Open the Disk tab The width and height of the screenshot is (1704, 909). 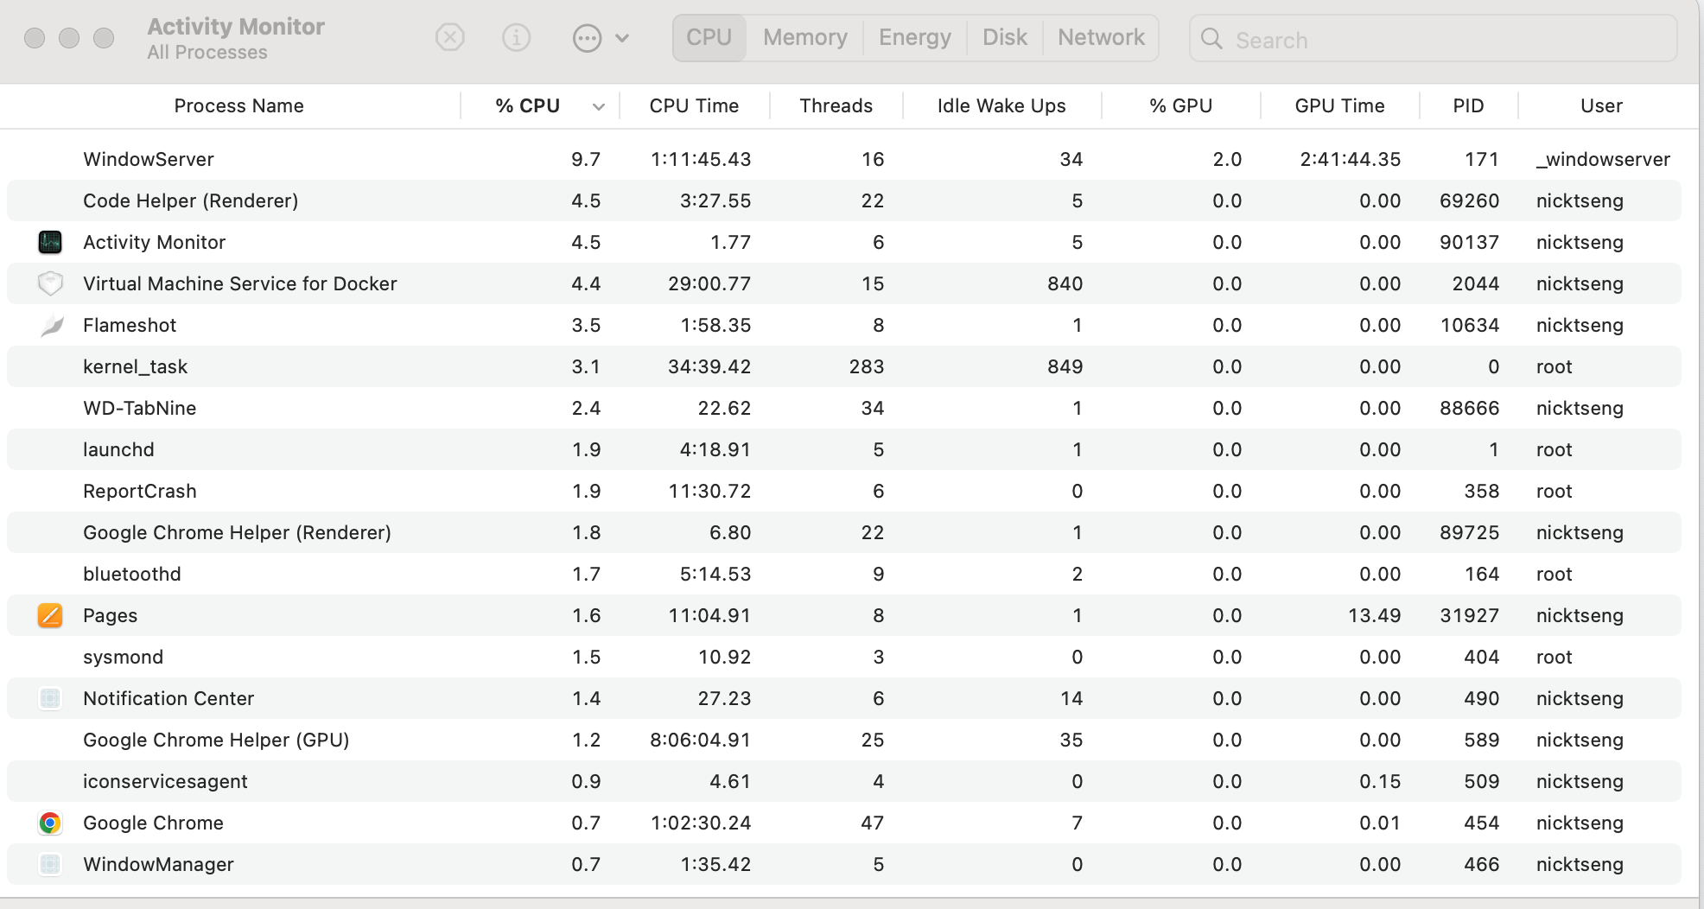1004,38
